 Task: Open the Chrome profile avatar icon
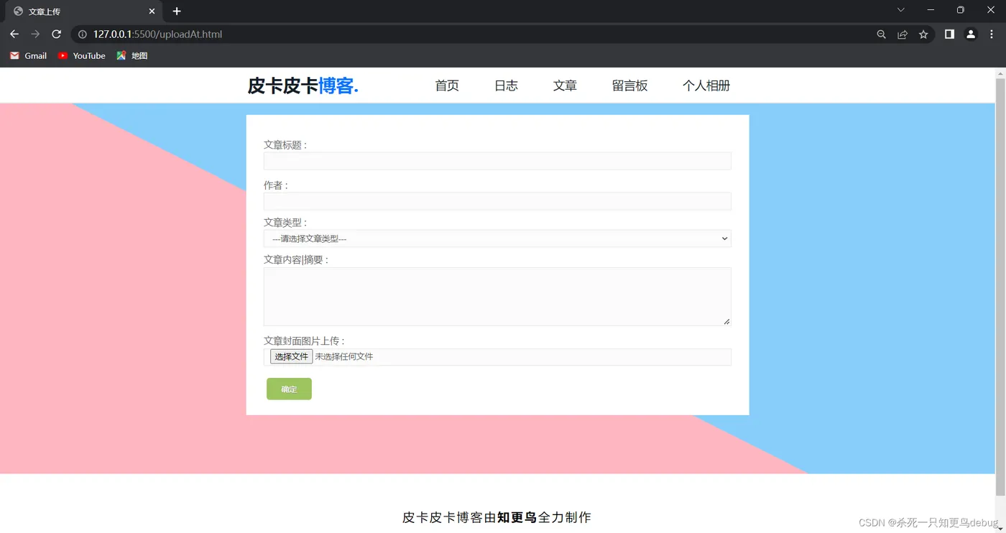click(x=971, y=34)
